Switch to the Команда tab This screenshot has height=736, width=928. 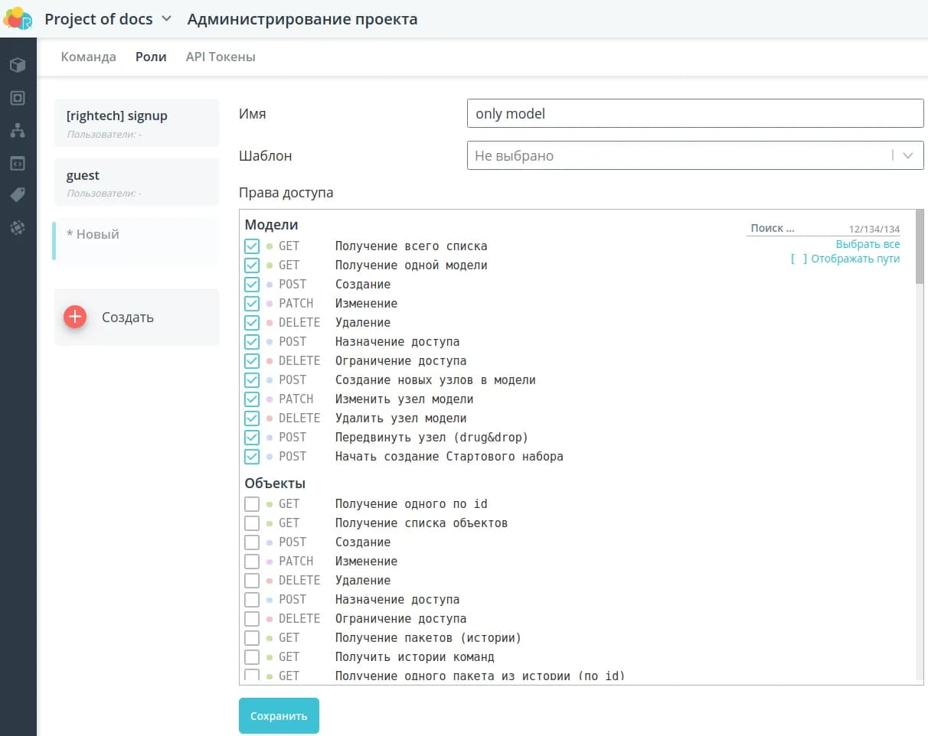88,57
